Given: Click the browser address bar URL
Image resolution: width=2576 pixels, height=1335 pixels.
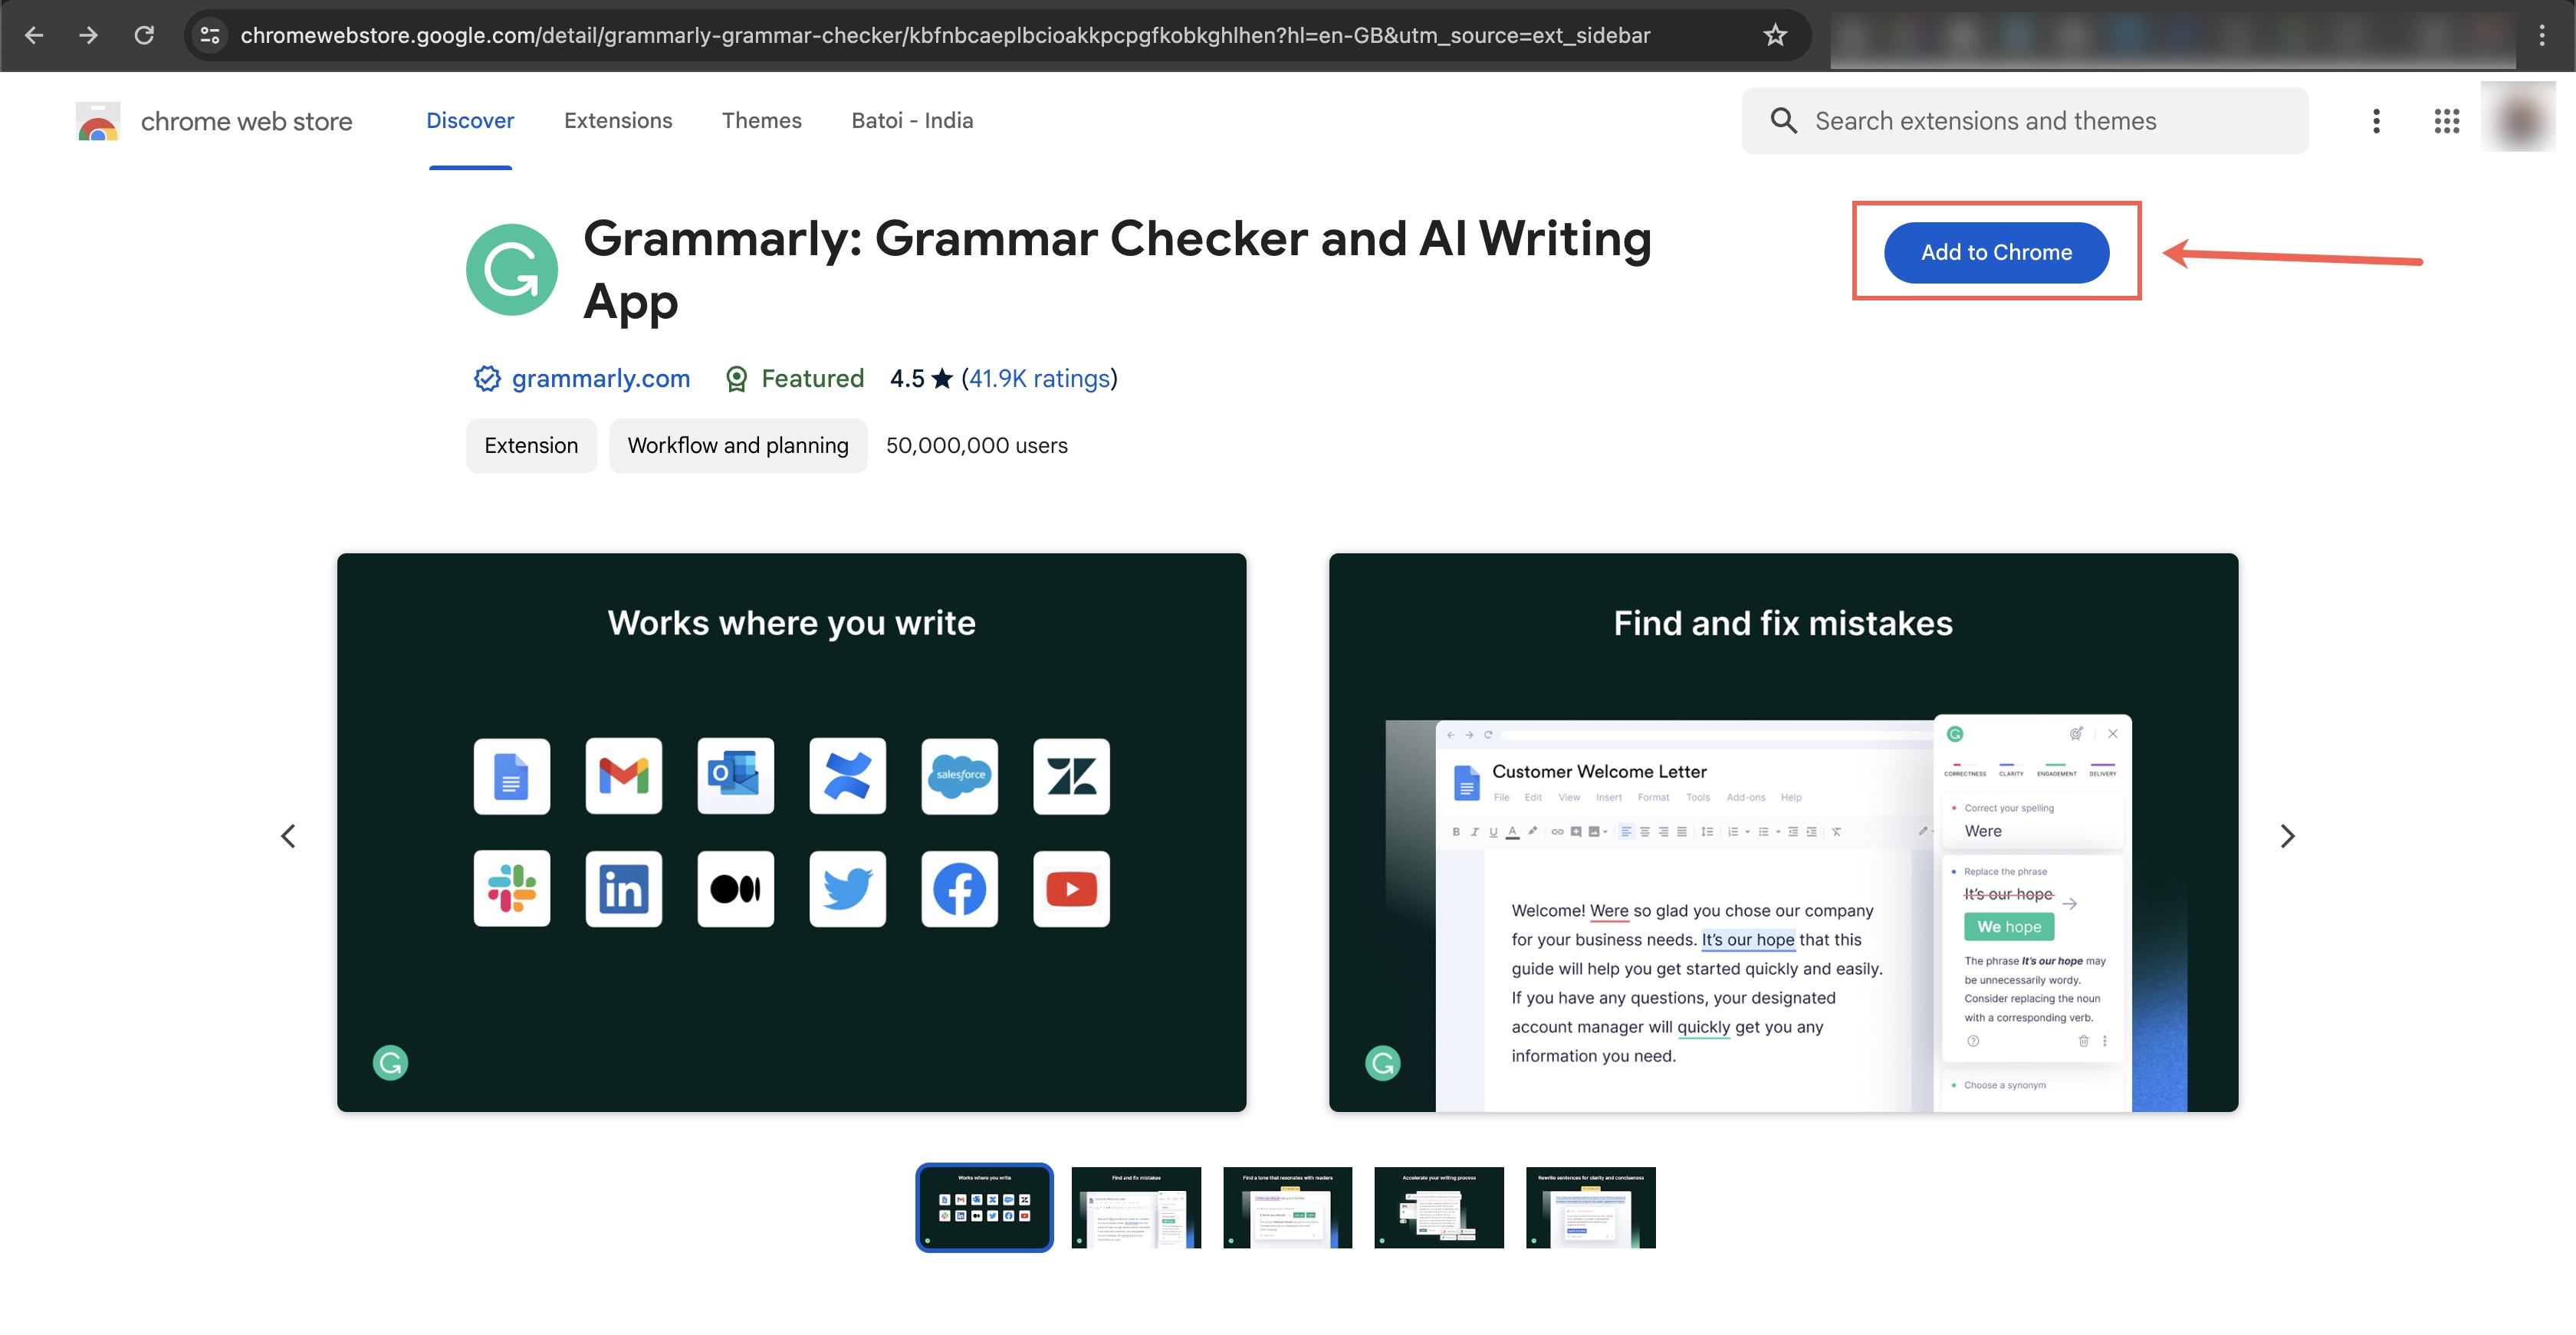Looking at the screenshot, I should (945, 35).
